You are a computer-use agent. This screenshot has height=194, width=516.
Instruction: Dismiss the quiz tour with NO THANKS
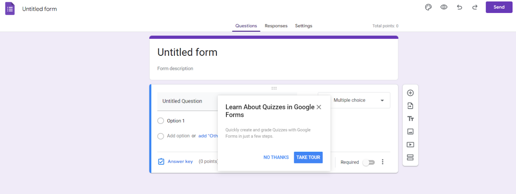(x=276, y=157)
